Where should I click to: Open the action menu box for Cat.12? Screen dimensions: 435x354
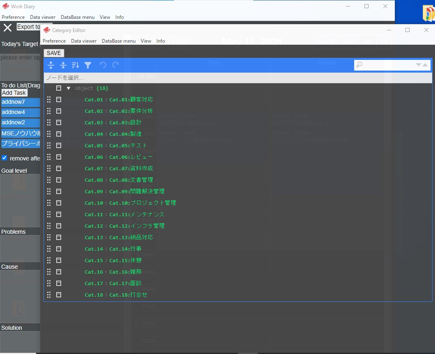(59, 226)
